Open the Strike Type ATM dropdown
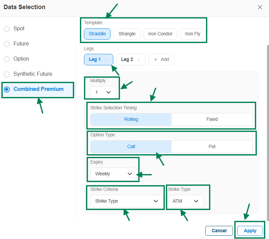 tap(186, 201)
